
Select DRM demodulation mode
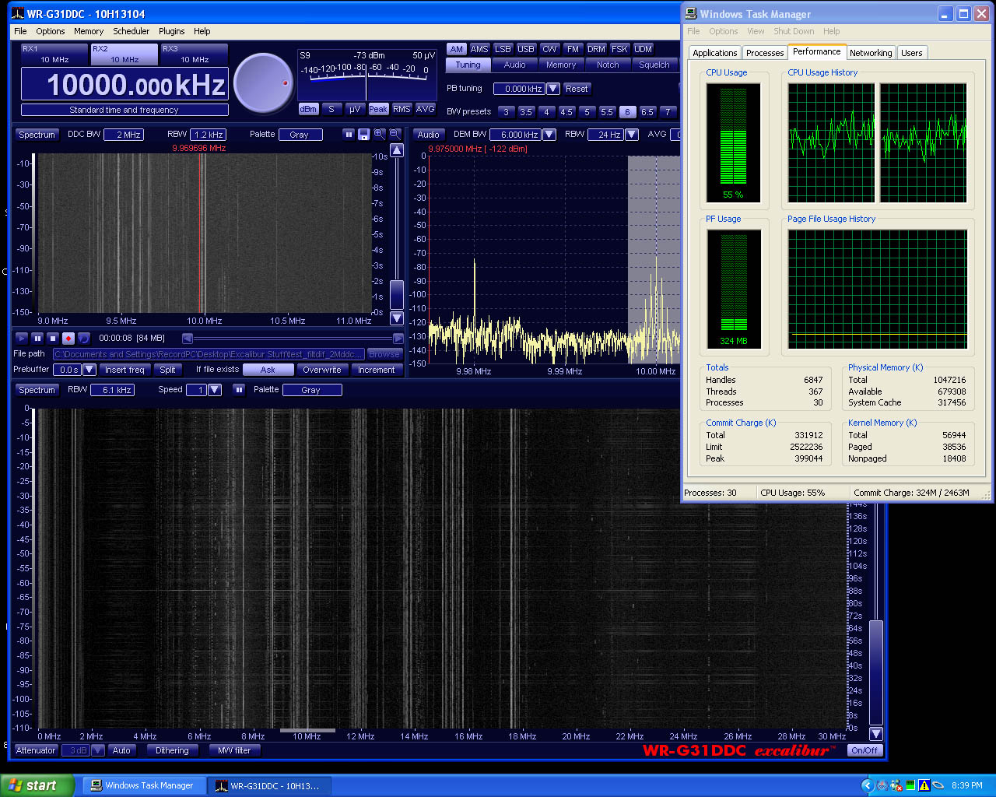(x=597, y=49)
